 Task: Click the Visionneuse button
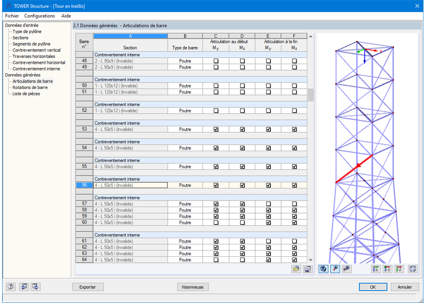pos(192,287)
